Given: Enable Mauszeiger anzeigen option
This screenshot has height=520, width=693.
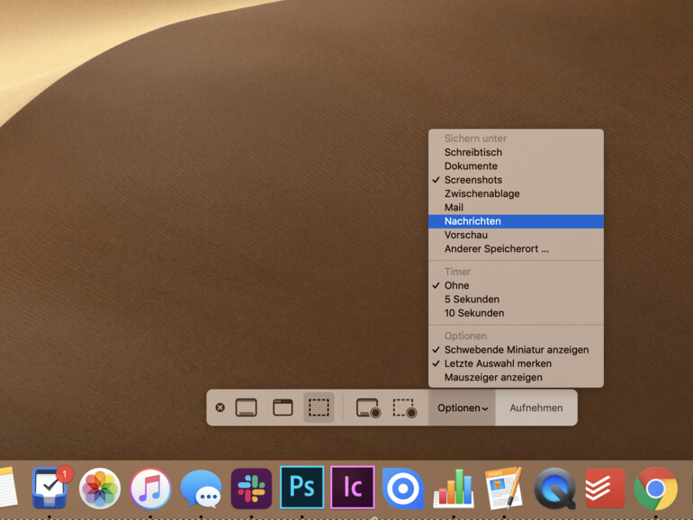Looking at the screenshot, I should 492,378.
